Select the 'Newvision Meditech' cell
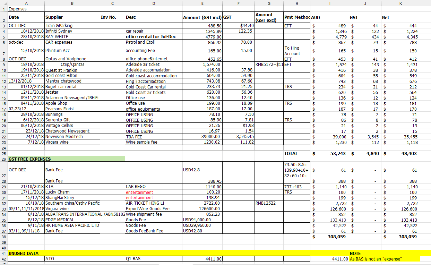The width and height of the screenshot is (431, 265). pos(72,137)
